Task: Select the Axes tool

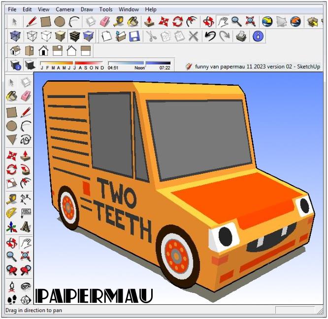Action: 11,227
